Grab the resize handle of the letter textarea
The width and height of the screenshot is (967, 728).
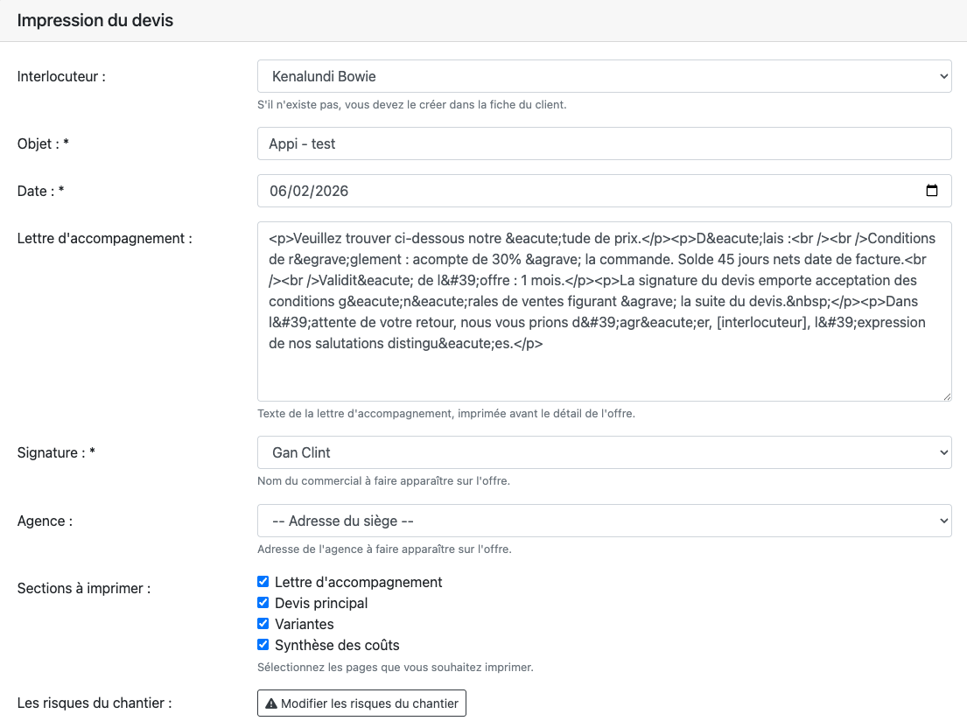(x=946, y=395)
